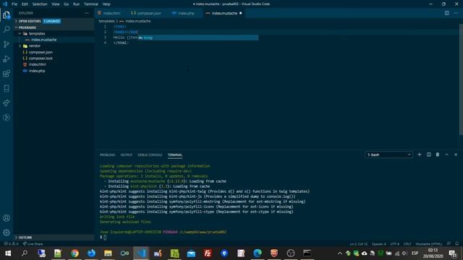Click the Live Share status bar item
Screen dimensions: 463x260
click(33, 244)
